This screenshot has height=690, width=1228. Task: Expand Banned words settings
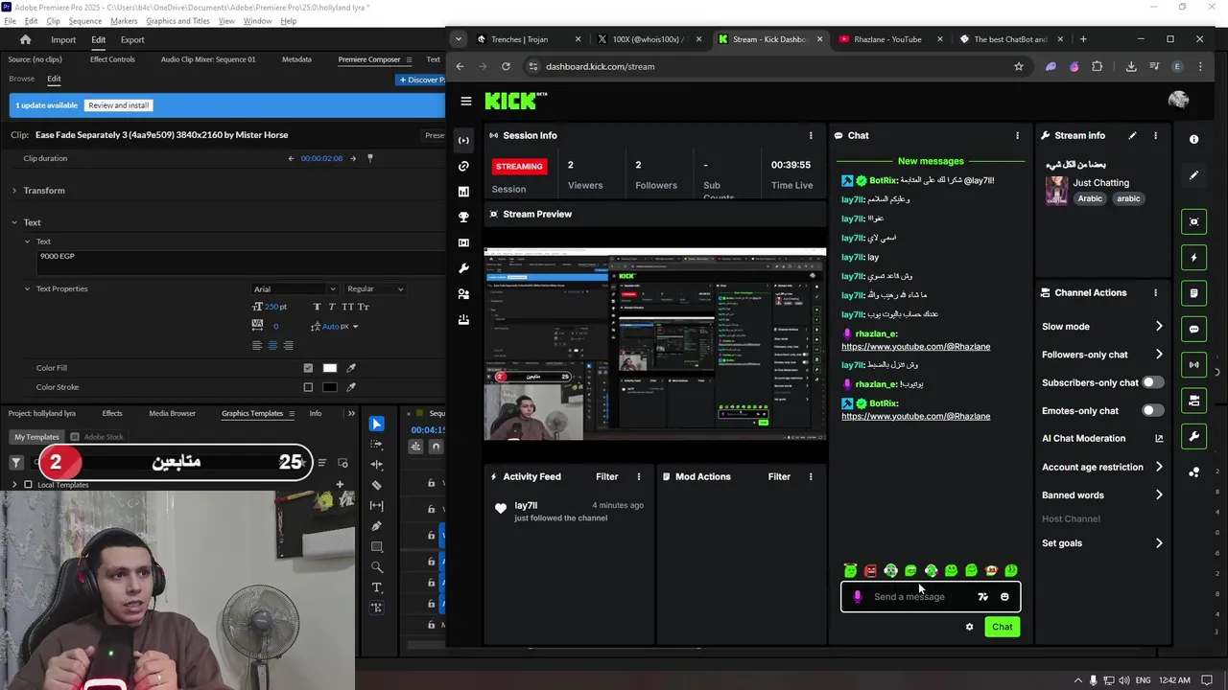(1159, 495)
